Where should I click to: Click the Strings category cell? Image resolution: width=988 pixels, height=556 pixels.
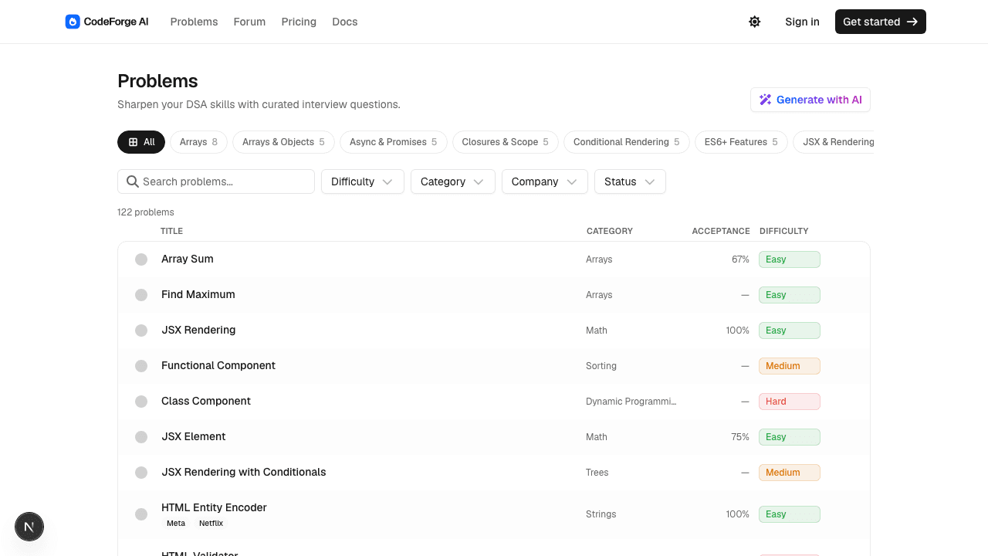tap(601, 514)
